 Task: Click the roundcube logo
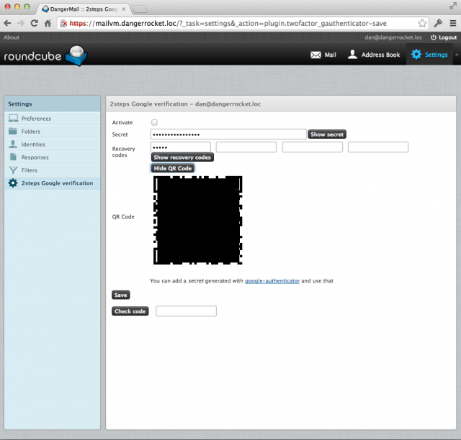45,55
